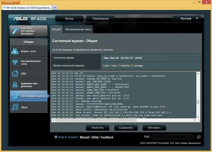Open the Network Map (Карта сети) icon
The image size is (212, 152).
[15, 51]
